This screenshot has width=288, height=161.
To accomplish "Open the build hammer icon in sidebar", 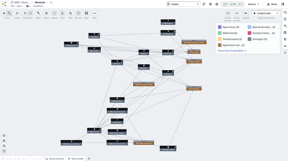I will (x=285, y=26).
